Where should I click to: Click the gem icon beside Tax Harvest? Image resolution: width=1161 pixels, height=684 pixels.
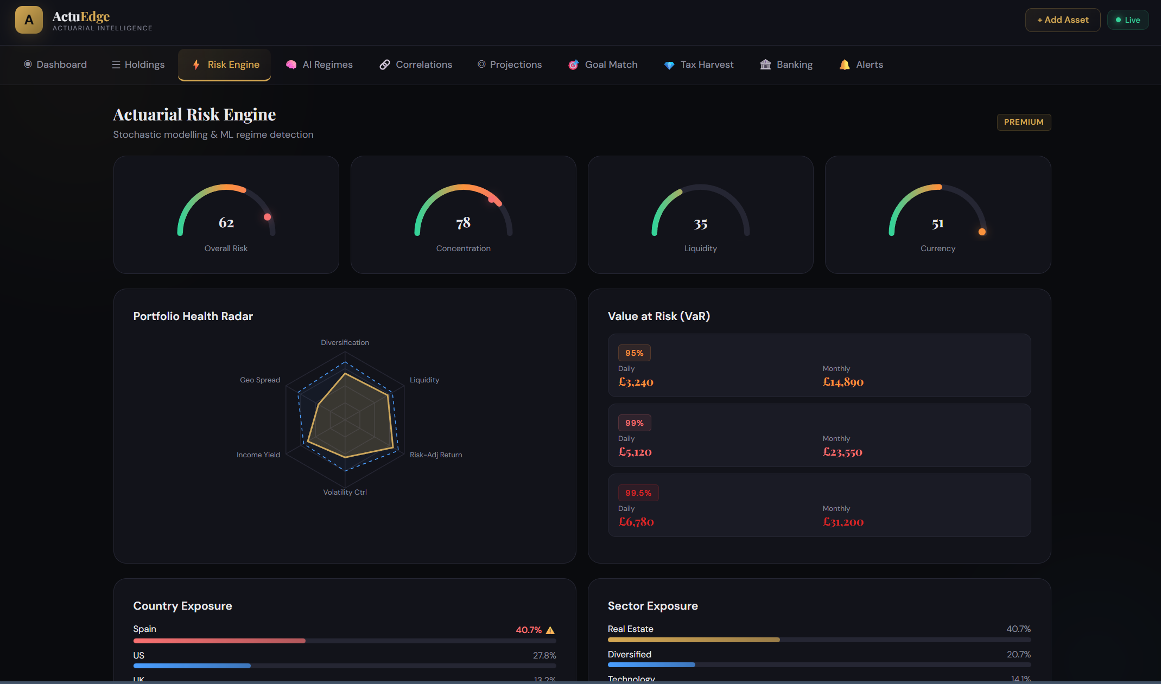point(669,65)
